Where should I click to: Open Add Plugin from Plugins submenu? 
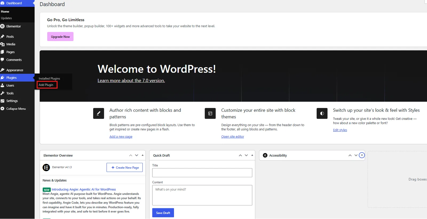tap(46, 85)
